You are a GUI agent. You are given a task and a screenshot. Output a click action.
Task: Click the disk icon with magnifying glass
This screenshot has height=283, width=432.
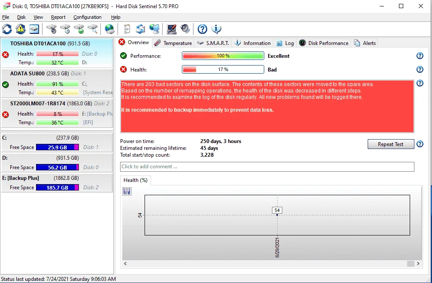93,29
